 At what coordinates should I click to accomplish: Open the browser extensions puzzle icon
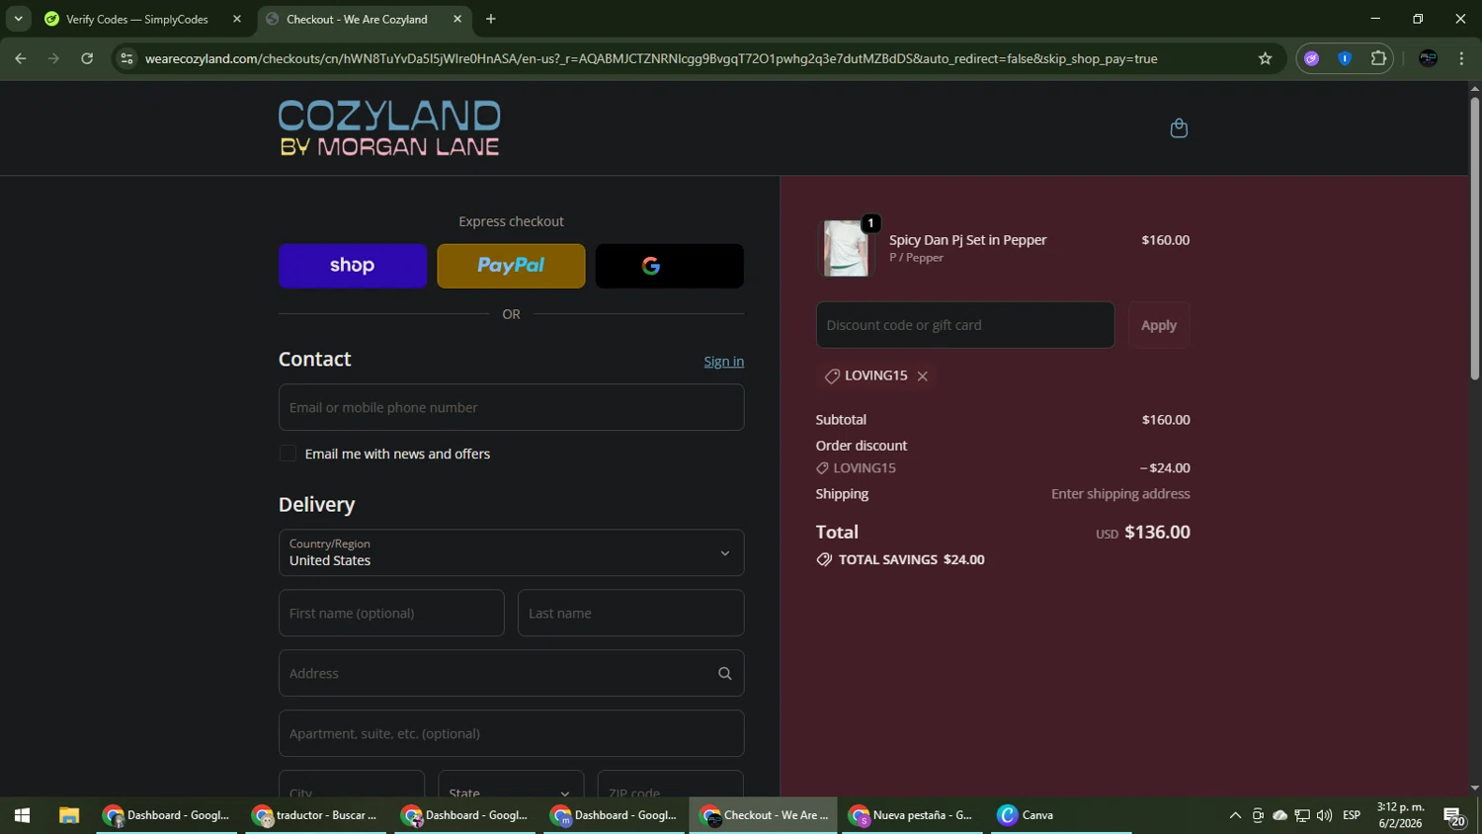(x=1378, y=58)
